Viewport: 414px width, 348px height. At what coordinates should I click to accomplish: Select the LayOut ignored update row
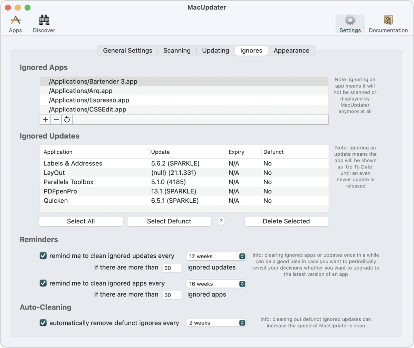184,173
